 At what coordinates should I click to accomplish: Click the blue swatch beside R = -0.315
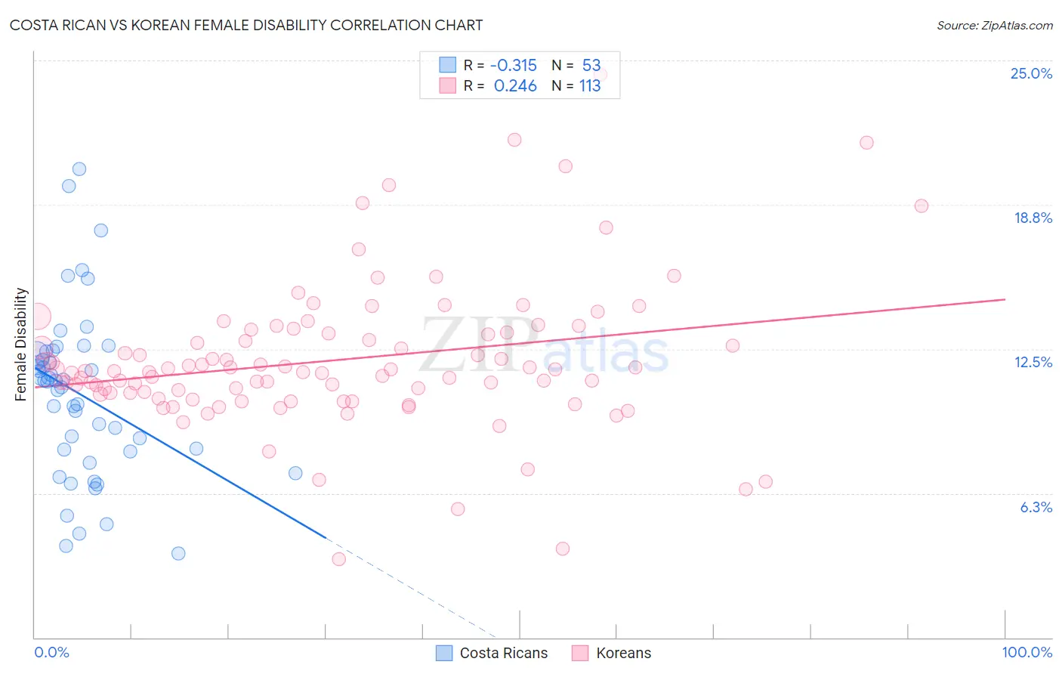click(x=448, y=65)
